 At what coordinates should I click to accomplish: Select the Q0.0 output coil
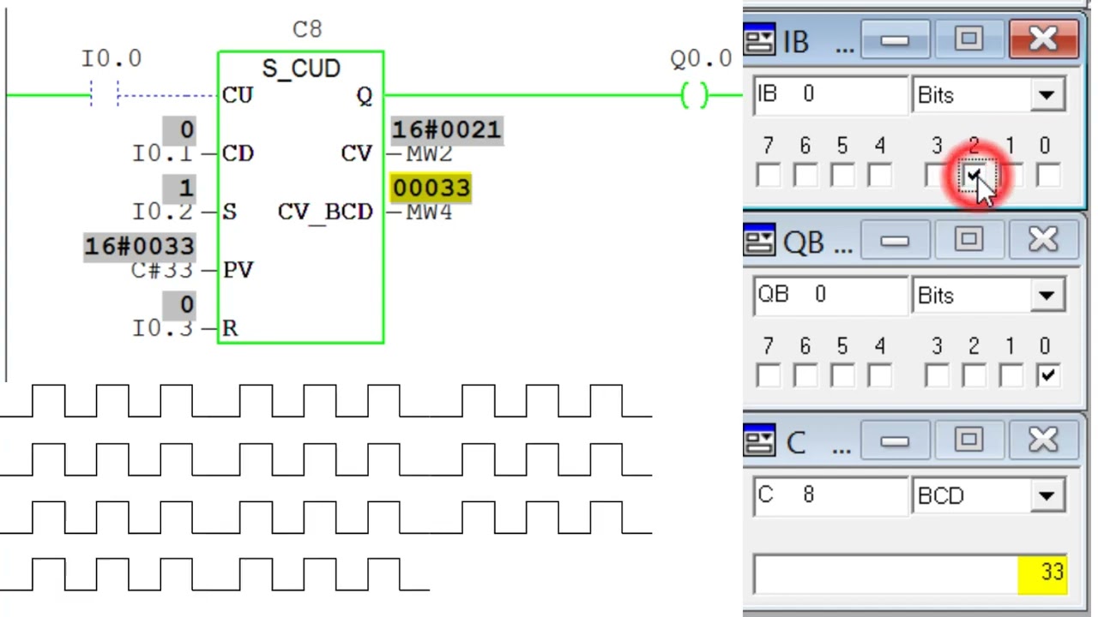[x=695, y=95]
